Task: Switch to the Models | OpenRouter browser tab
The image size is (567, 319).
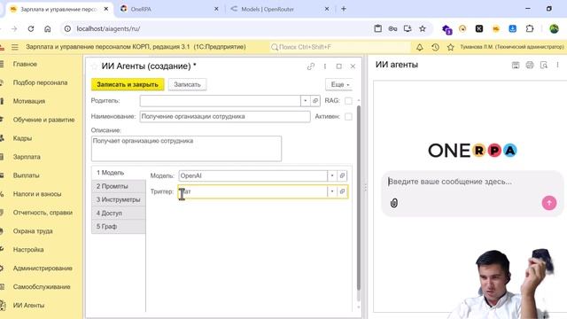Action: [279, 9]
